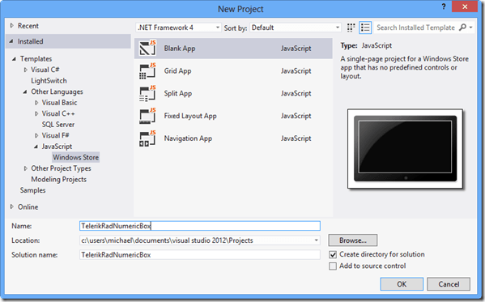This screenshot has height=302, width=485.
Task: Select Modeling Projects tree item
Action: pos(59,180)
